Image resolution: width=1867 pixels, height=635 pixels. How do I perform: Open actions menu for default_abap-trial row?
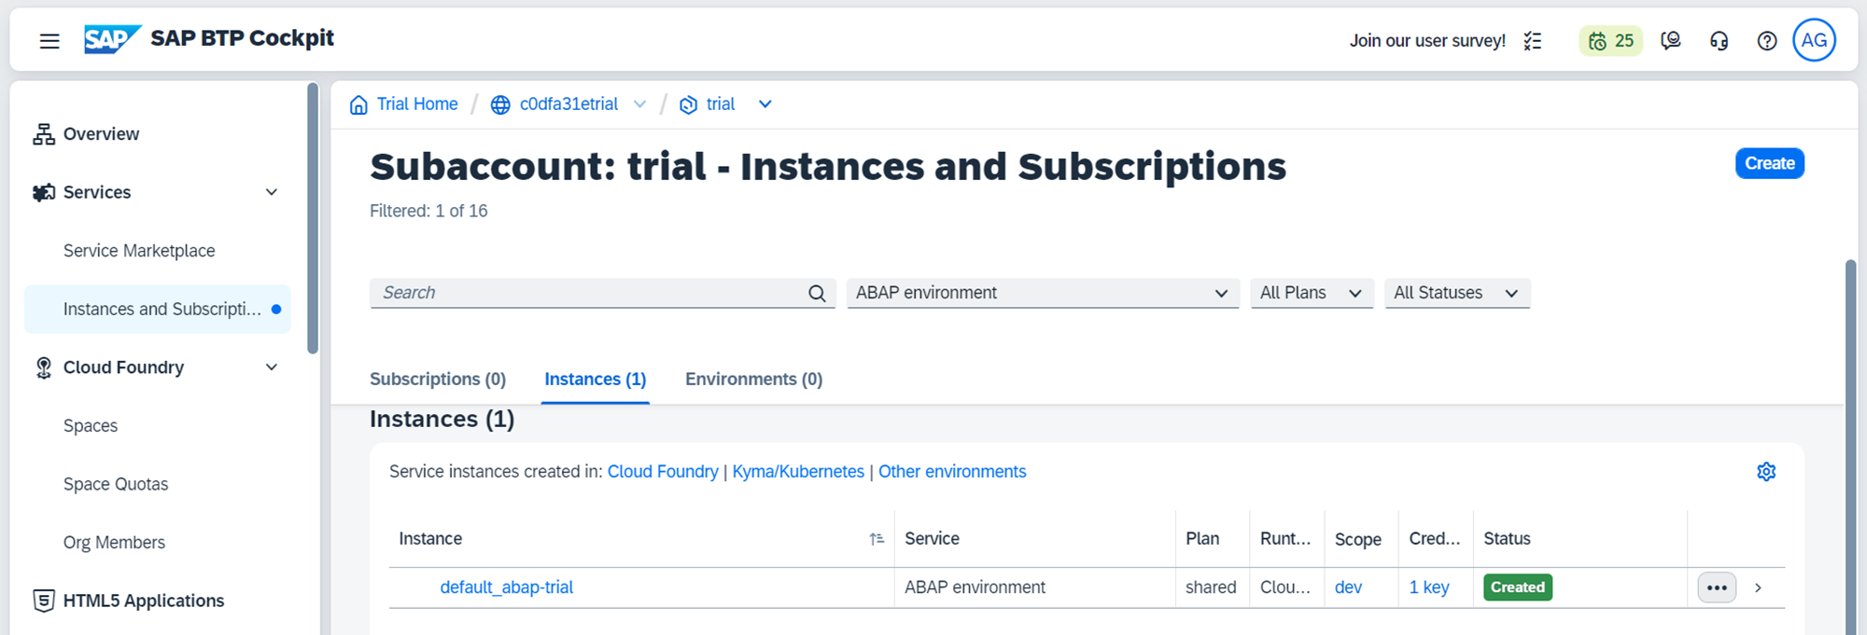(1716, 587)
